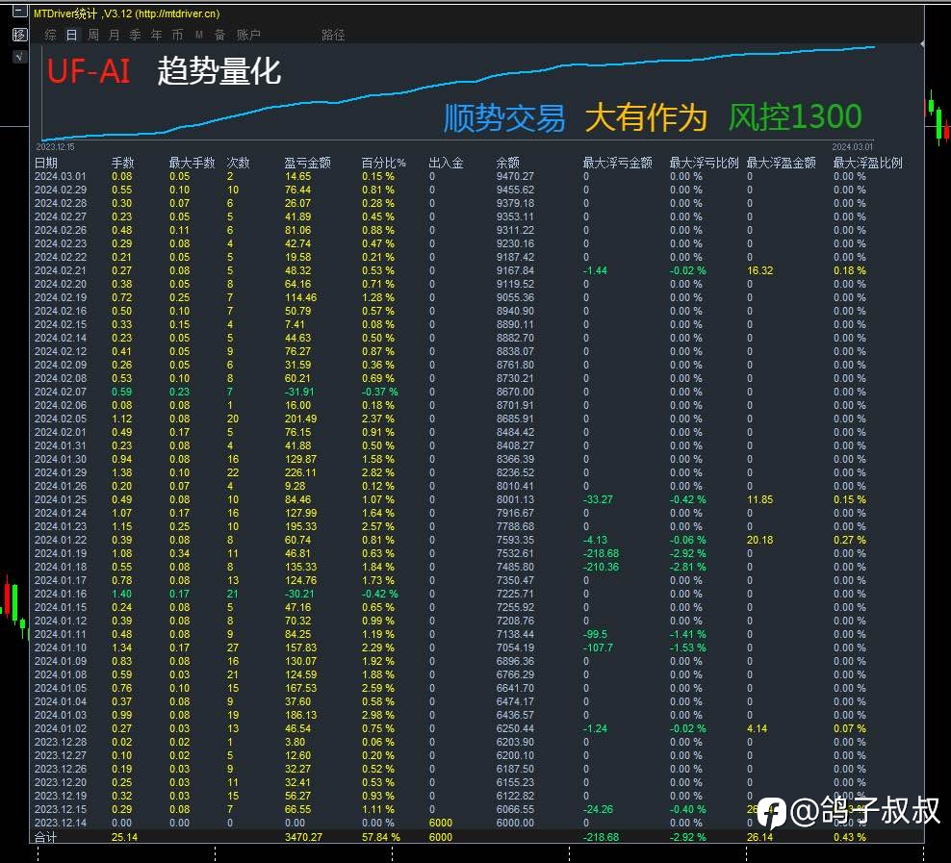The image size is (951, 863).
Task: Click the 114.46 profit on 2024.02.19
Action: (x=301, y=297)
